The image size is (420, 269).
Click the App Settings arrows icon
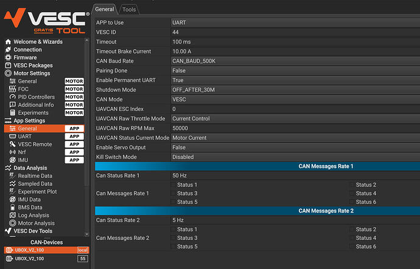pos(8,120)
